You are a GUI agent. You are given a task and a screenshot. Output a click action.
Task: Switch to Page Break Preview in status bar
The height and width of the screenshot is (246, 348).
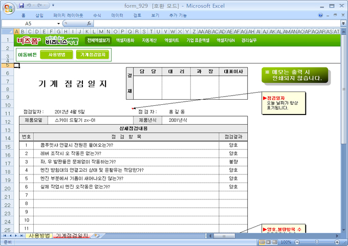pyautogui.click(x=275, y=242)
